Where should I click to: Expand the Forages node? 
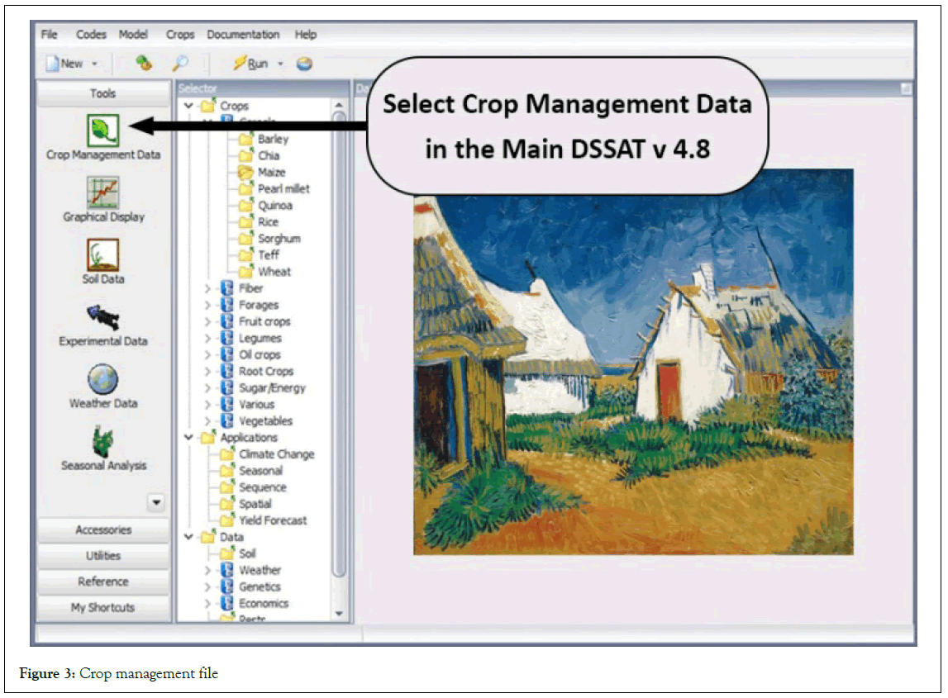[207, 305]
